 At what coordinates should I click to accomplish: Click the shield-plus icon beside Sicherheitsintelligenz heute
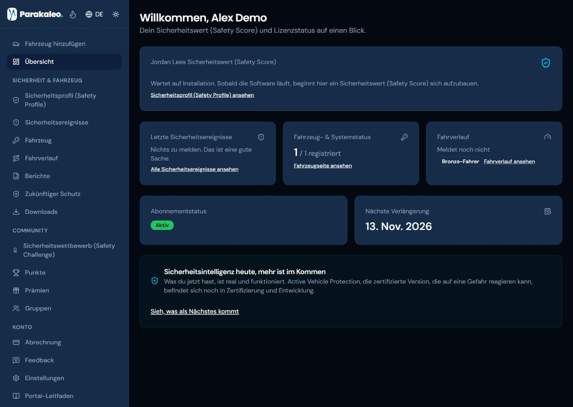(154, 281)
